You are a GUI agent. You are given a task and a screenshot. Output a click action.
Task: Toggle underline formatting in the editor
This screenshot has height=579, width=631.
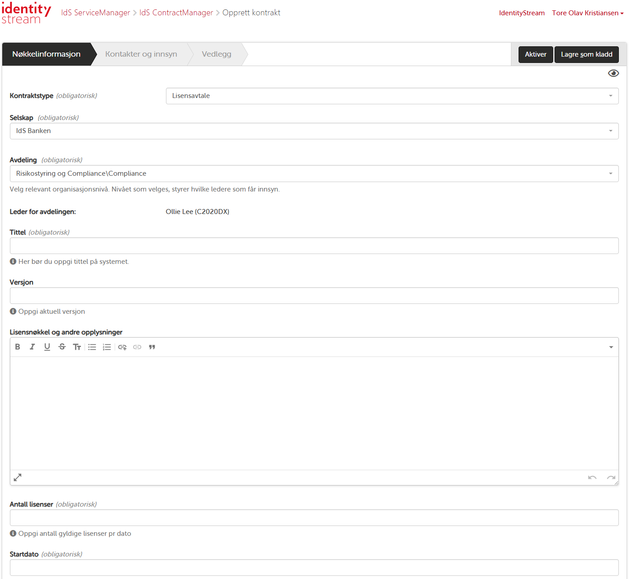(47, 347)
